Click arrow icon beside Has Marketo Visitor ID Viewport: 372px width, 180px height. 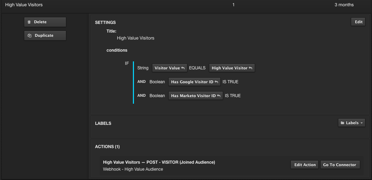pyautogui.click(x=219, y=96)
